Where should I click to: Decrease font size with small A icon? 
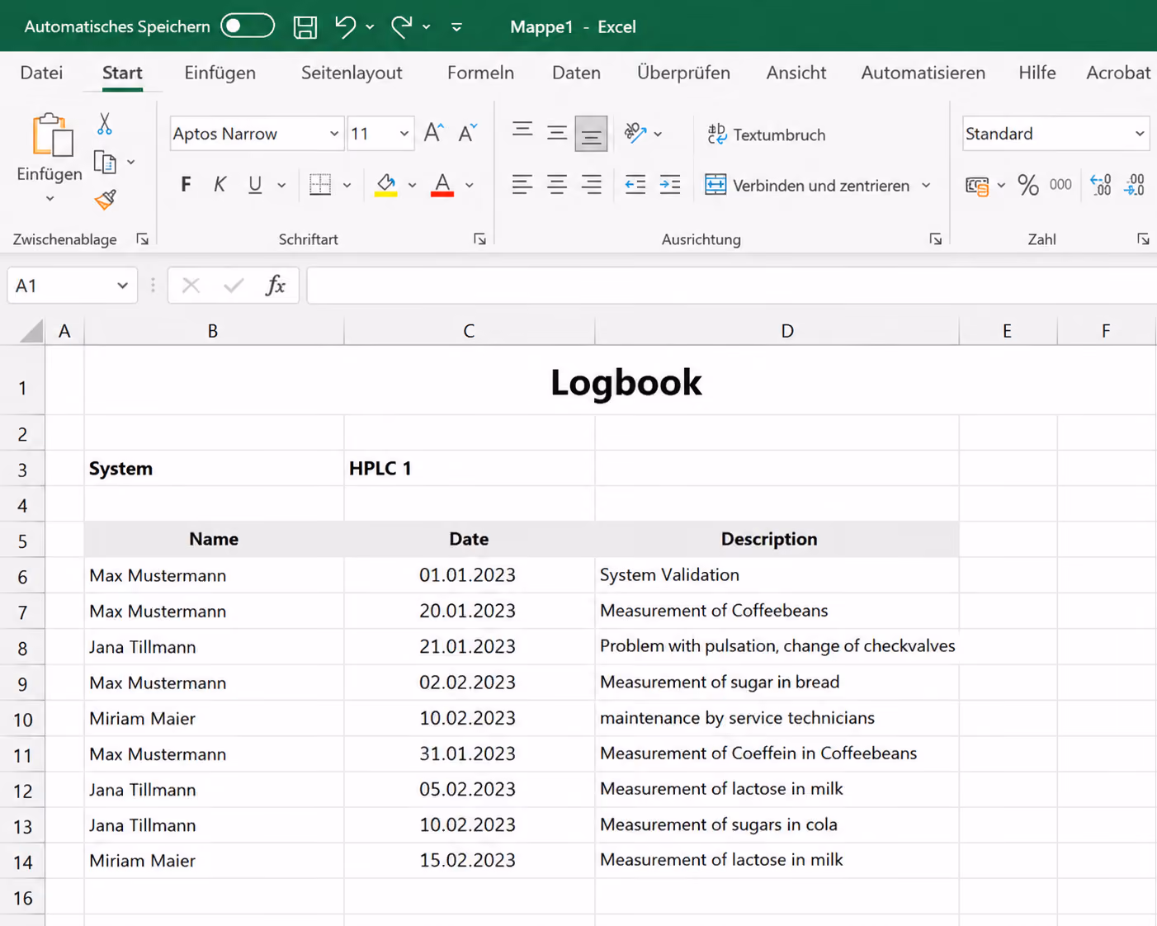pos(468,133)
